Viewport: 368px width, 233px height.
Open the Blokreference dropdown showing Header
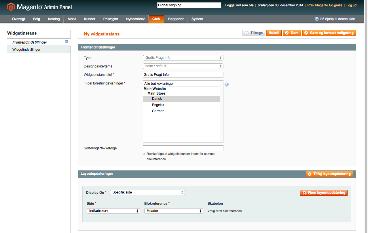point(174,211)
